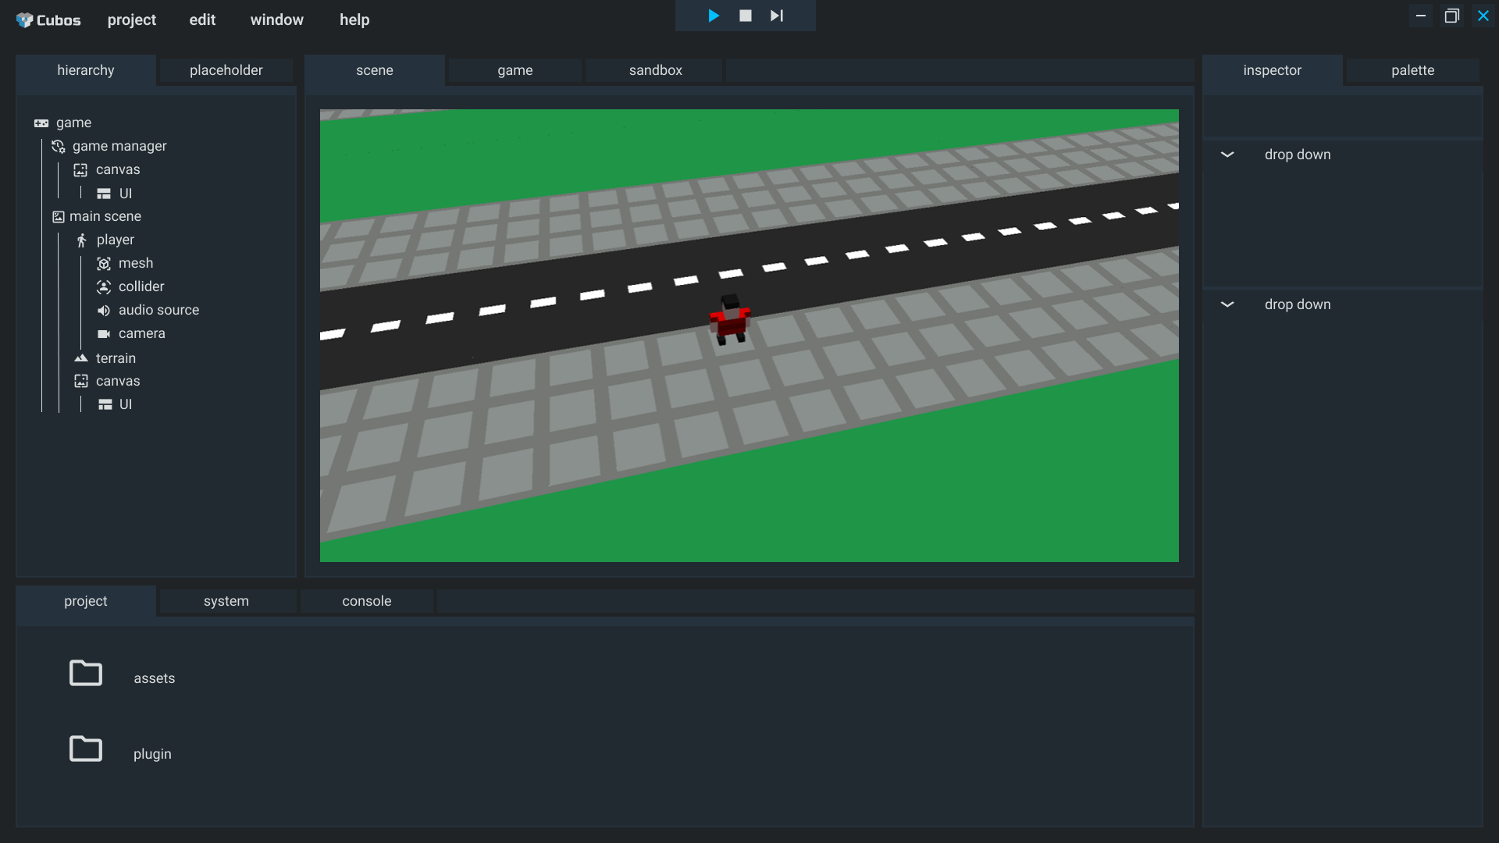Click the game manager settings icon
Viewport: 1499px width, 843px height.
click(59, 146)
